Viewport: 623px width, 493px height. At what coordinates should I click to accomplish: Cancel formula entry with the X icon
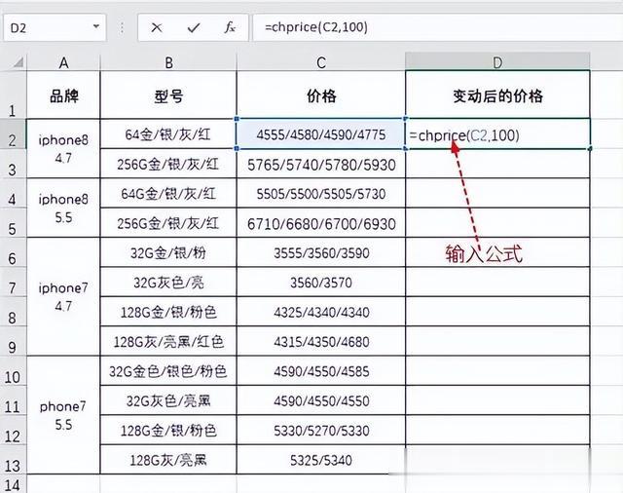click(x=157, y=27)
